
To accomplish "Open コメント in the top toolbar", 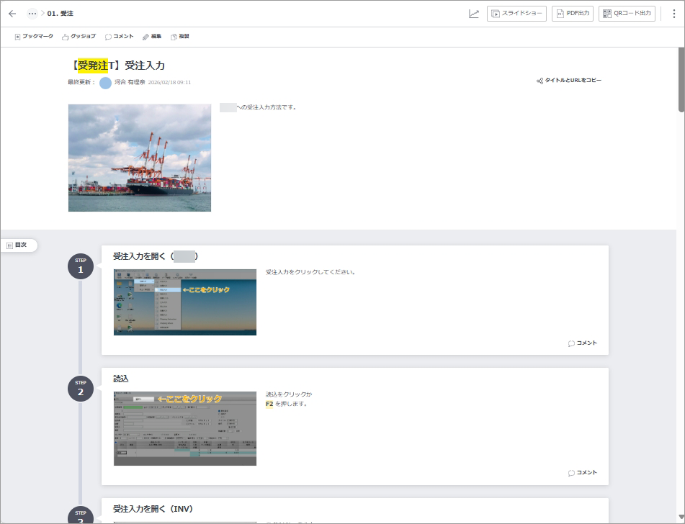I will coord(119,37).
